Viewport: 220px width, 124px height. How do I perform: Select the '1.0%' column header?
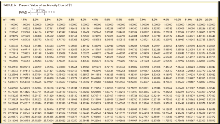[x=12, y=19]
